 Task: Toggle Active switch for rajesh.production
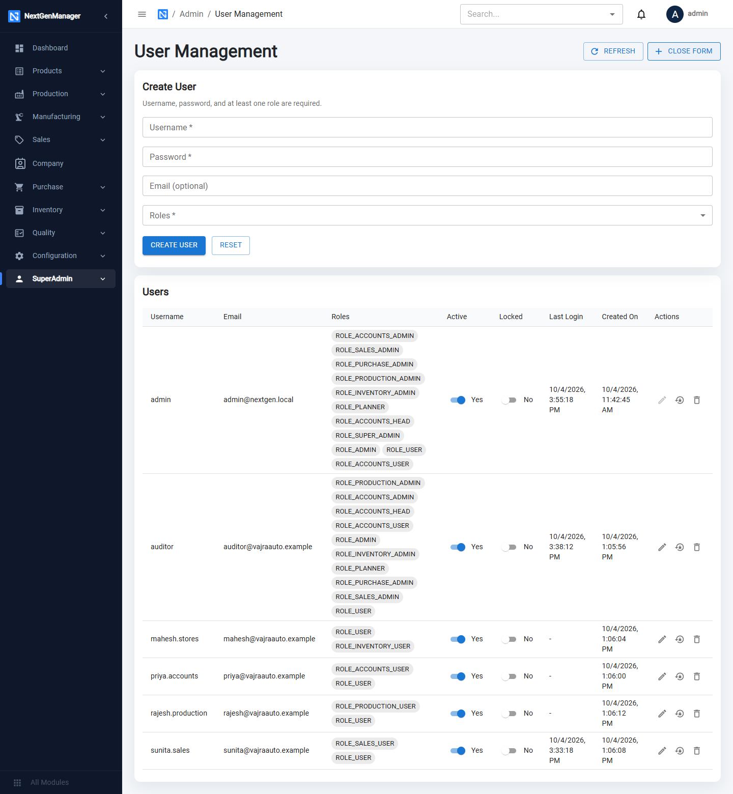coord(458,714)
